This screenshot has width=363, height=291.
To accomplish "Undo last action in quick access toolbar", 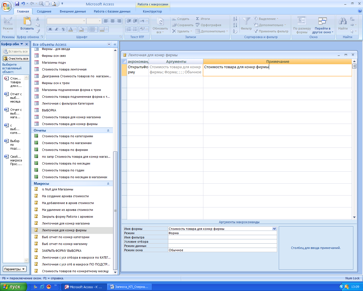I will click(x=23, y=4).
